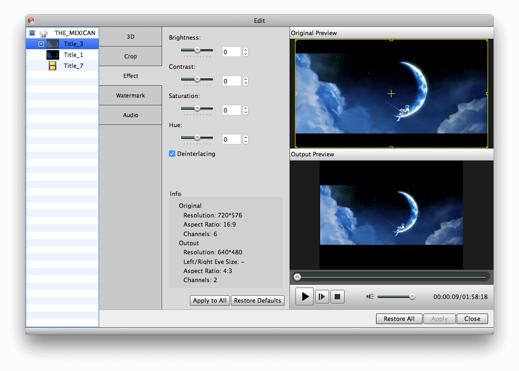This screenshot has height=371, width=519.
Task: Click the 'Aspect Ratio: 16:9' text
Action: tap(209, 225)
